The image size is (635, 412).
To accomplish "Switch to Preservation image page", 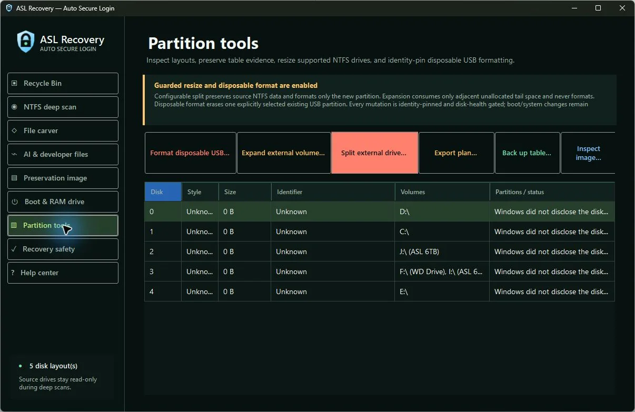I will point(63,178).
